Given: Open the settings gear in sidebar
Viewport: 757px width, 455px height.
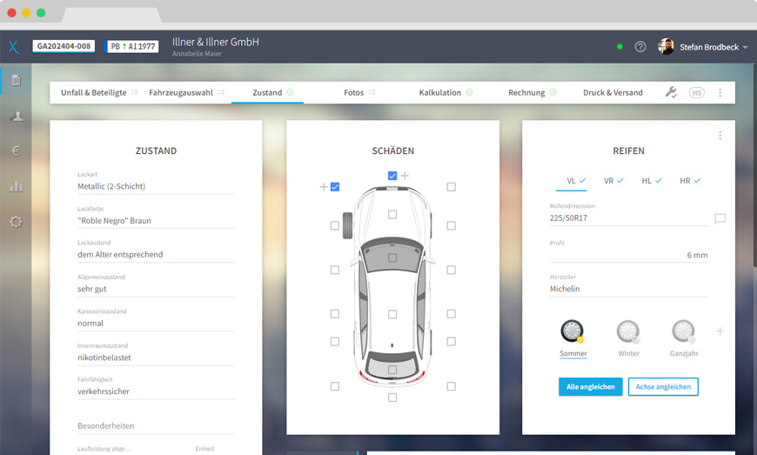Looking at the screenshot, I should (16, 222).
